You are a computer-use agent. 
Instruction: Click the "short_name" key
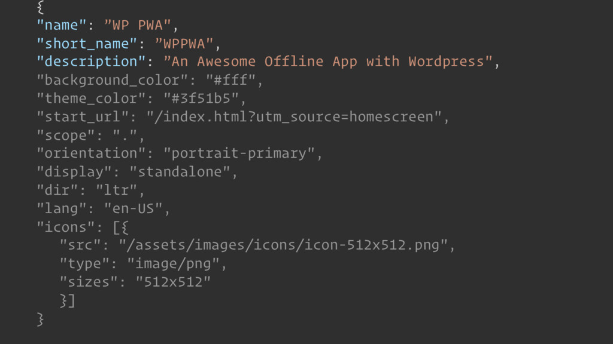pos(86,44)
